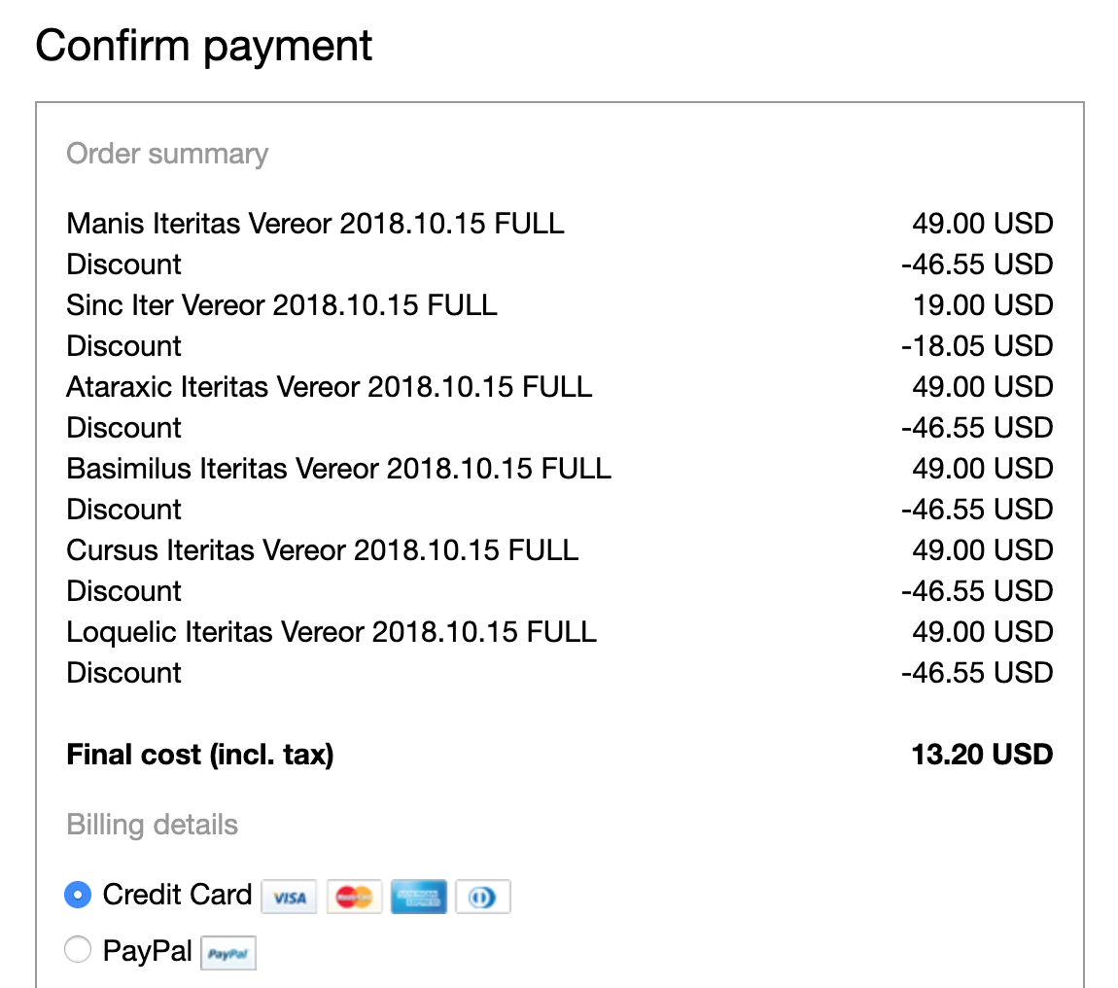The image size is (1118, 988).
Task: Click the Diners Club card icon
Action: 483,897
